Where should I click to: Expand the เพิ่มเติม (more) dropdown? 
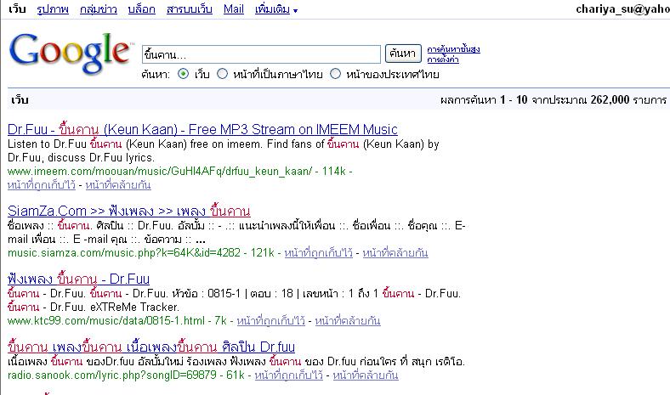click(276, 9)
